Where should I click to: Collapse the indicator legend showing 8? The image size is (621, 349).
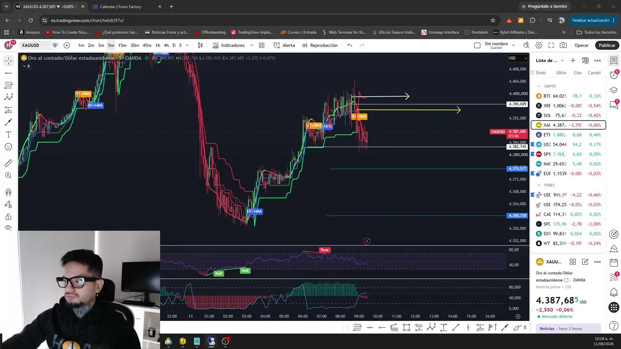[26, 66]
